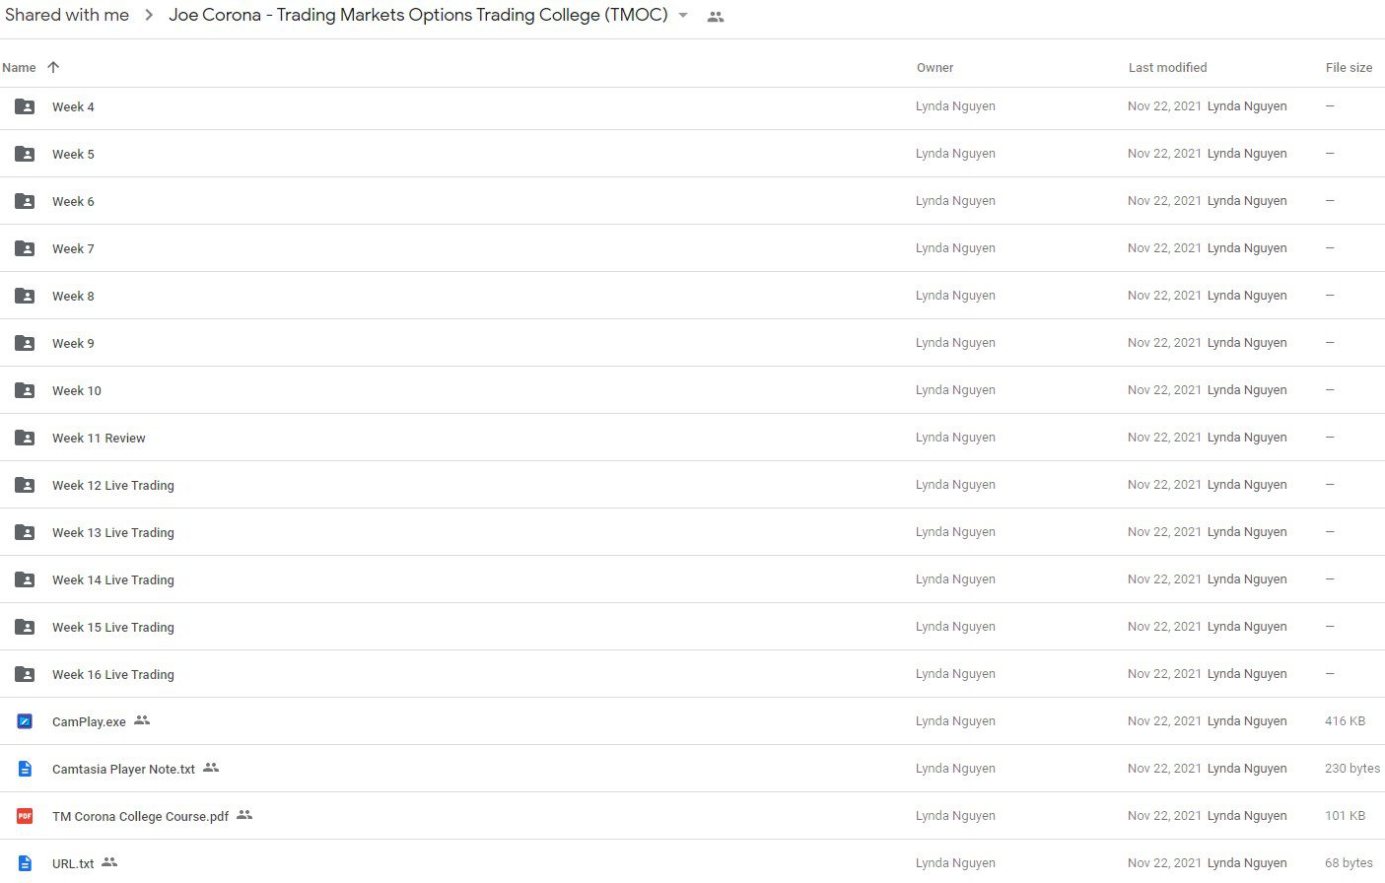The height and width of the screenshot is (883, 1385).
Task: Click the shared people icon beside CamPlay.exe
Action: (x=142, y=720)
